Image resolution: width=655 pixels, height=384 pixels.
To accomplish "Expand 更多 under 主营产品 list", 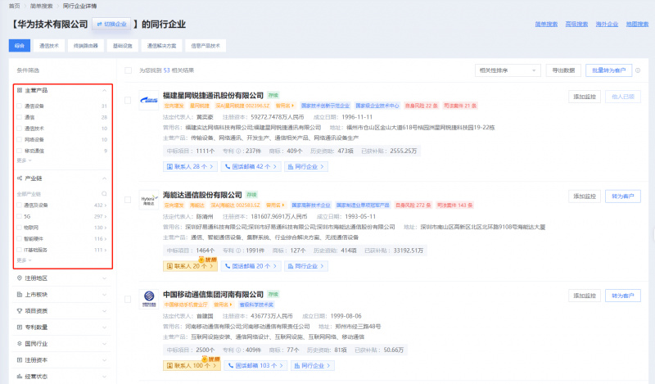I will pyautogui.click(x=24, y=160).
